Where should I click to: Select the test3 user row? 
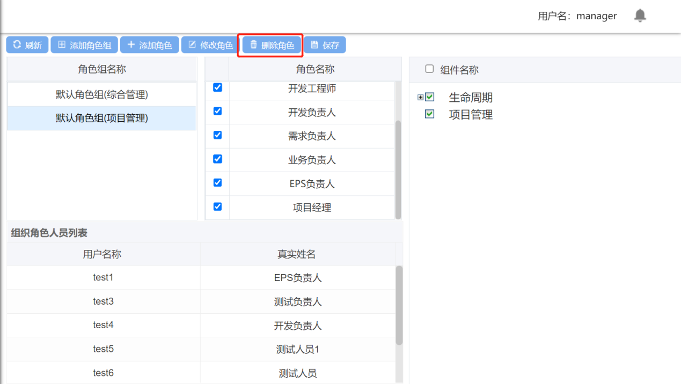(x=103, y=301)
